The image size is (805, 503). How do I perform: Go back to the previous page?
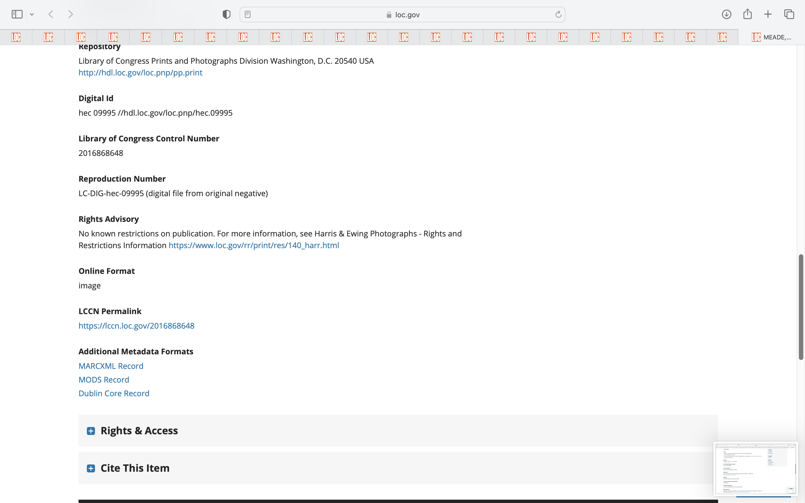pos(51,14)
